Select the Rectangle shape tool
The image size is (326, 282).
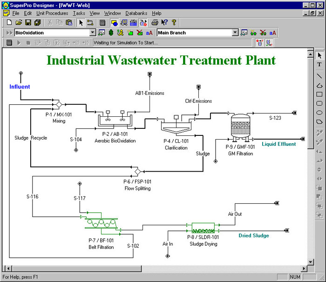click(319, 94)
